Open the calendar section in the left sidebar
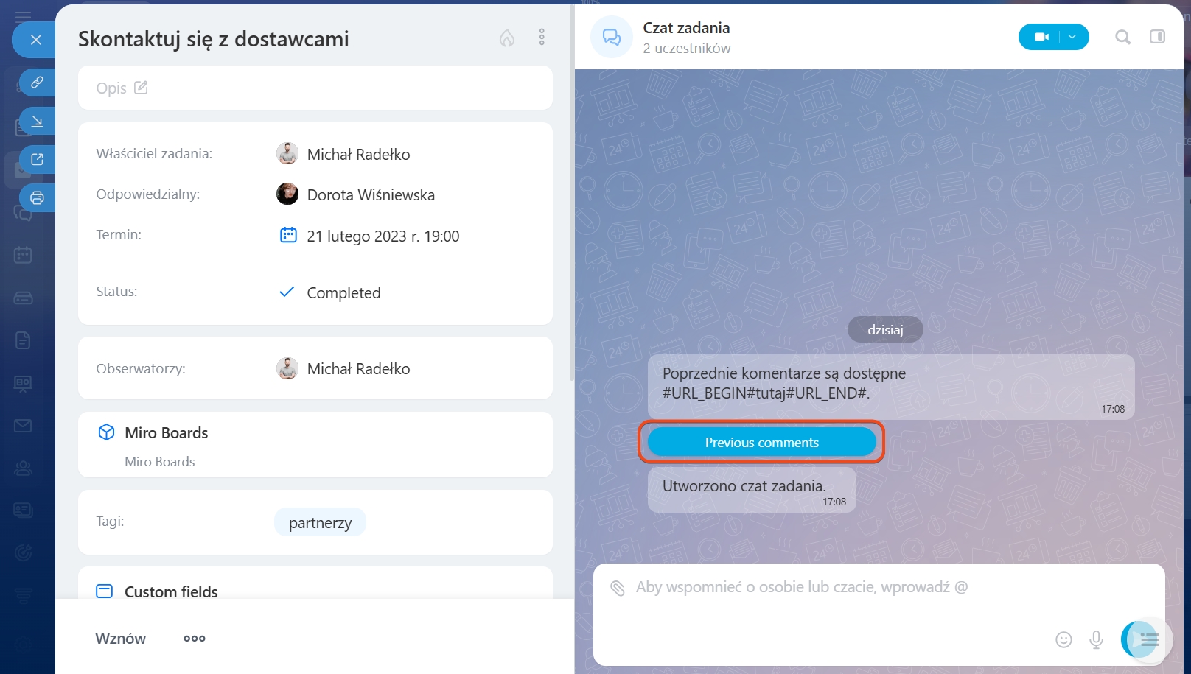 click(23, 255)
